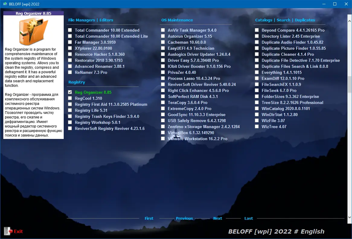Enable the WinDirStat 1.1.2.80 checkbox

pyautogui.click(x=257, y=115)
